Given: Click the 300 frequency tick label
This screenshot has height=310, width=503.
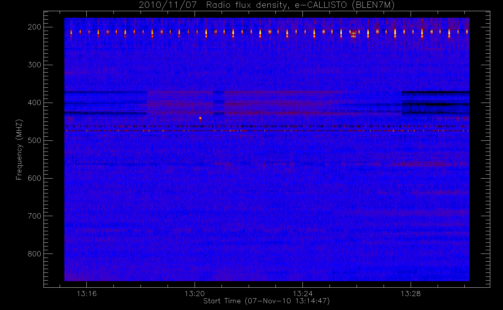Looking at the screenshot, I should pos(35,65).
